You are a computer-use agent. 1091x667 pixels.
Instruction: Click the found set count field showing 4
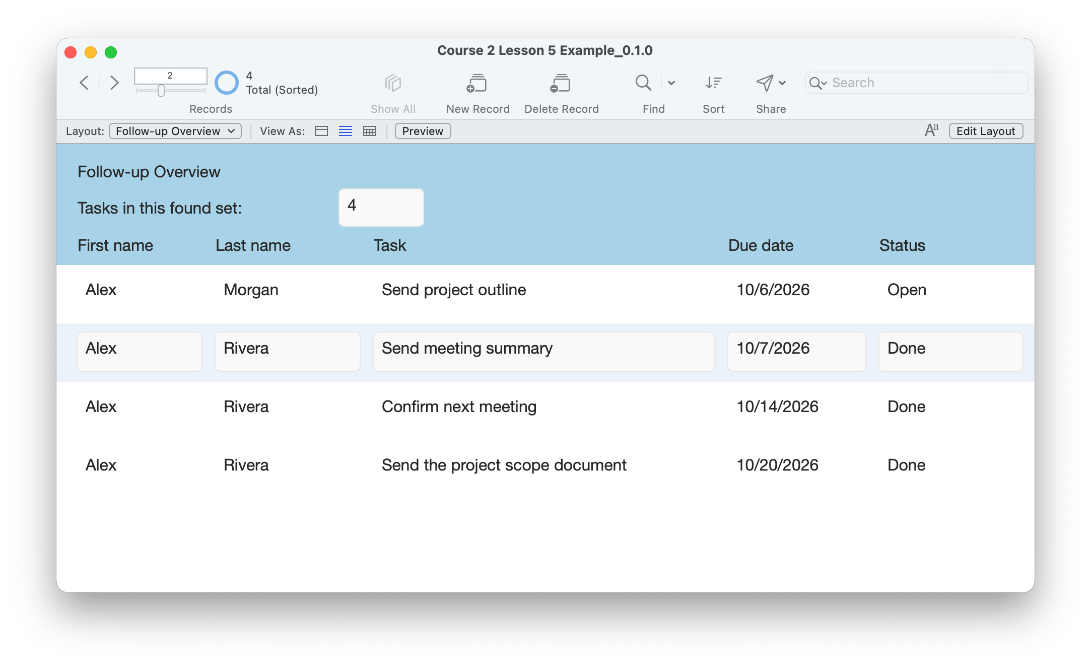381,207
